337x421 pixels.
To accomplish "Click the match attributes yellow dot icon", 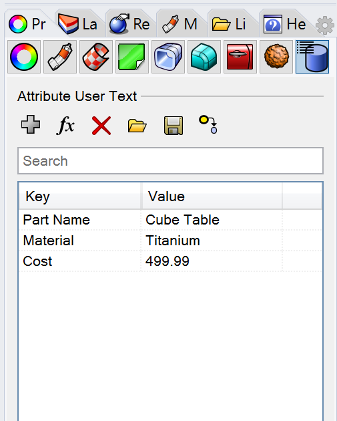I will 208,124.
